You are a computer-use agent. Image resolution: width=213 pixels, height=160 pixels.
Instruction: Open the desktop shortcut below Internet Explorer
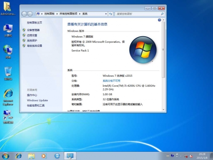click(8, 116)
